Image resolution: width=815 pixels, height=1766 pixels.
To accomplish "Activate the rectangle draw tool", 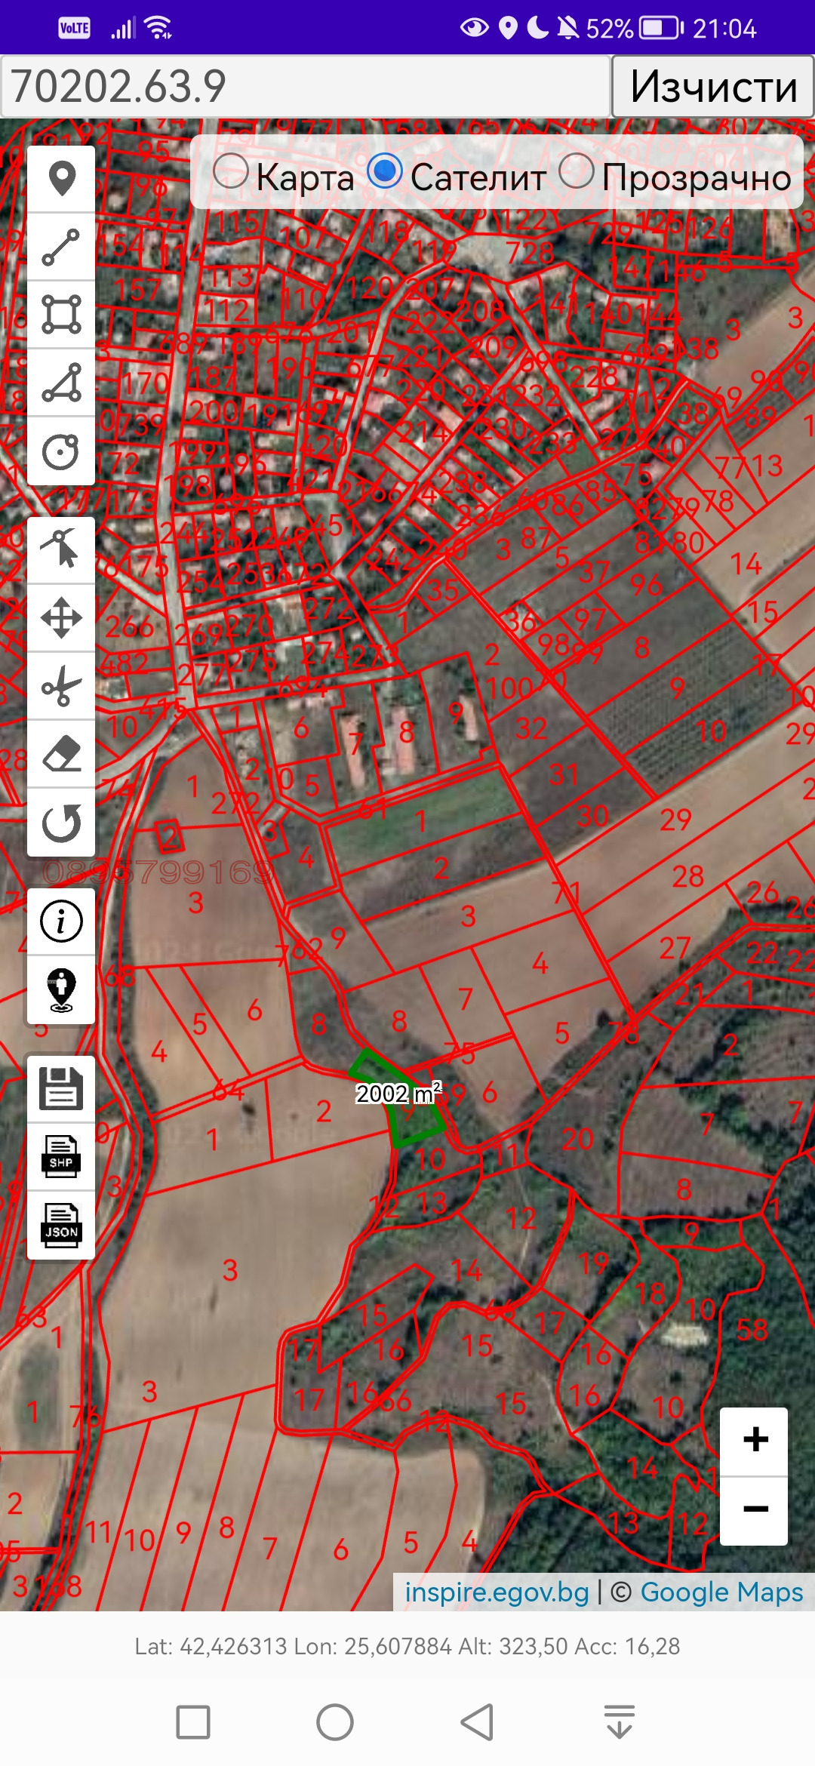I will [x=61, y=315].
